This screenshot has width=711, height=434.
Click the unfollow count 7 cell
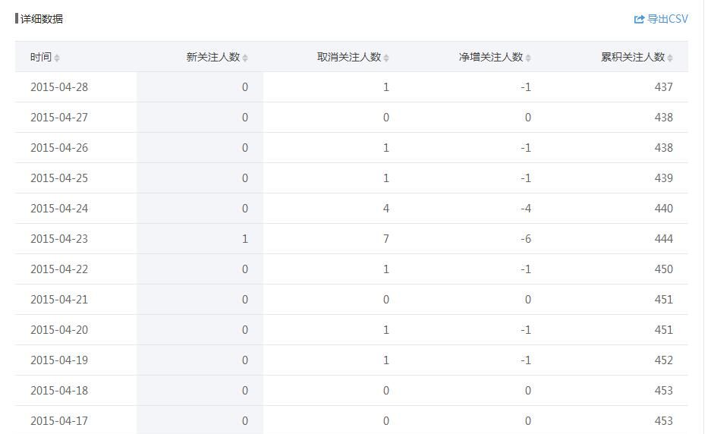(386, 239)
